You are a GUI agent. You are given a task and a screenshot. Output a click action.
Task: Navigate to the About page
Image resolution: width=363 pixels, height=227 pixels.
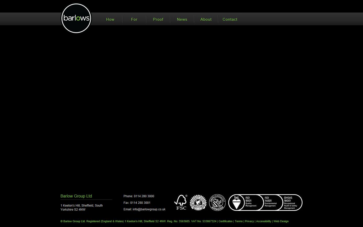click(206, 19)
